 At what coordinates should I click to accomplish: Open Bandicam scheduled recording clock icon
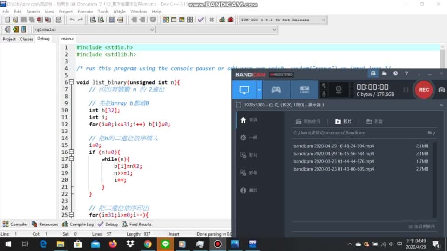[395, 73]
